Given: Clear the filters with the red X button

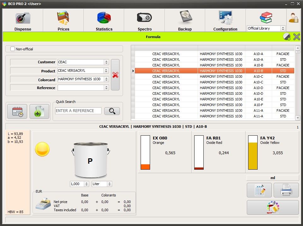Looking at the screenshot, I should (x=115, y=75).
